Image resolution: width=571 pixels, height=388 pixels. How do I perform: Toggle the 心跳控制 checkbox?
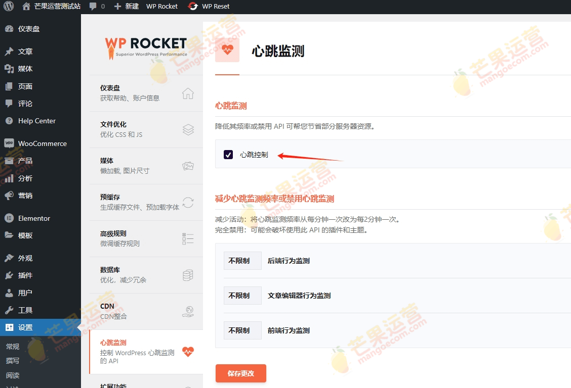point(228,155)
